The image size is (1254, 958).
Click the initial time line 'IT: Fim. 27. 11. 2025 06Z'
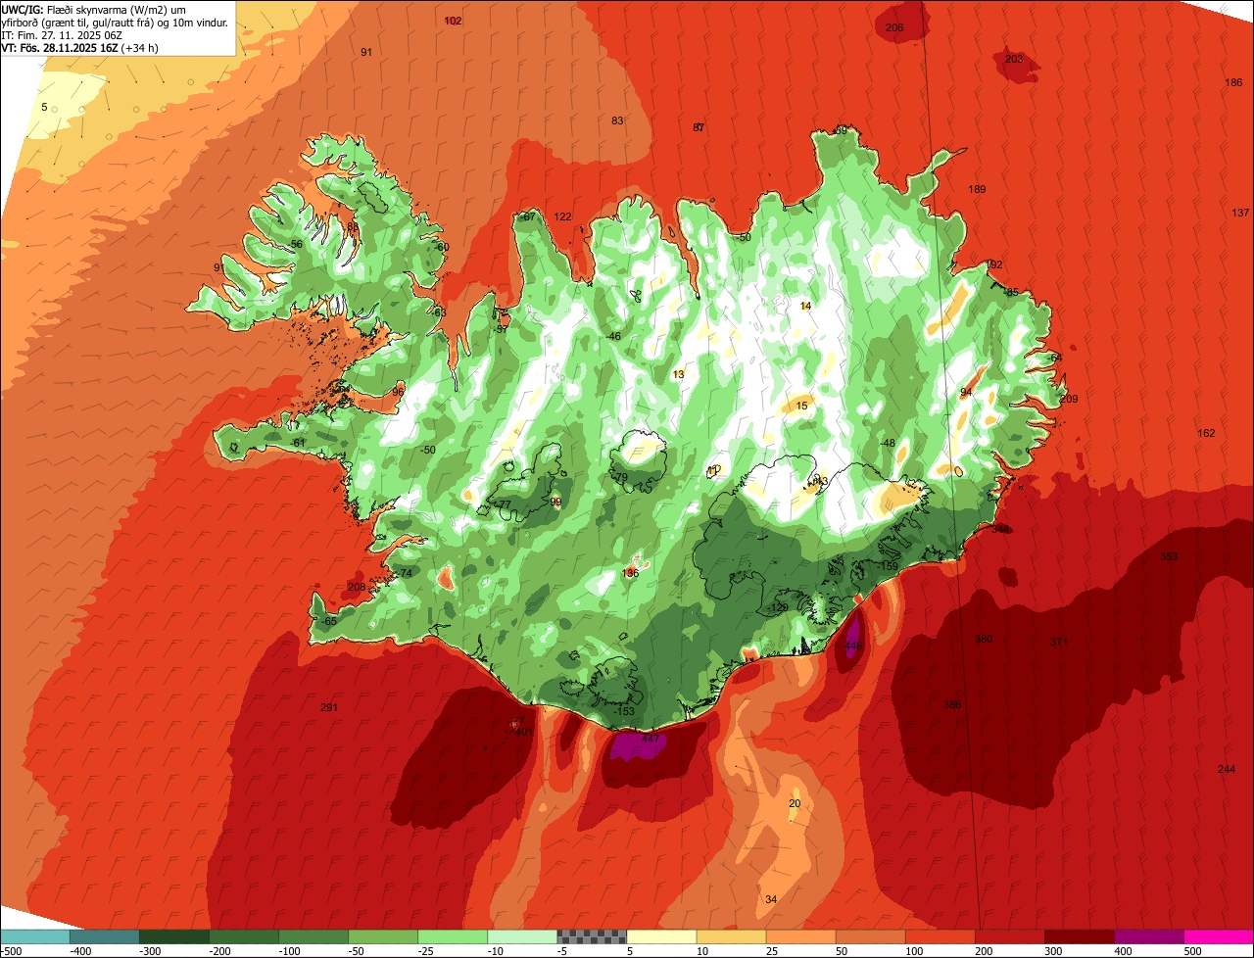click(x=62, y=34)
